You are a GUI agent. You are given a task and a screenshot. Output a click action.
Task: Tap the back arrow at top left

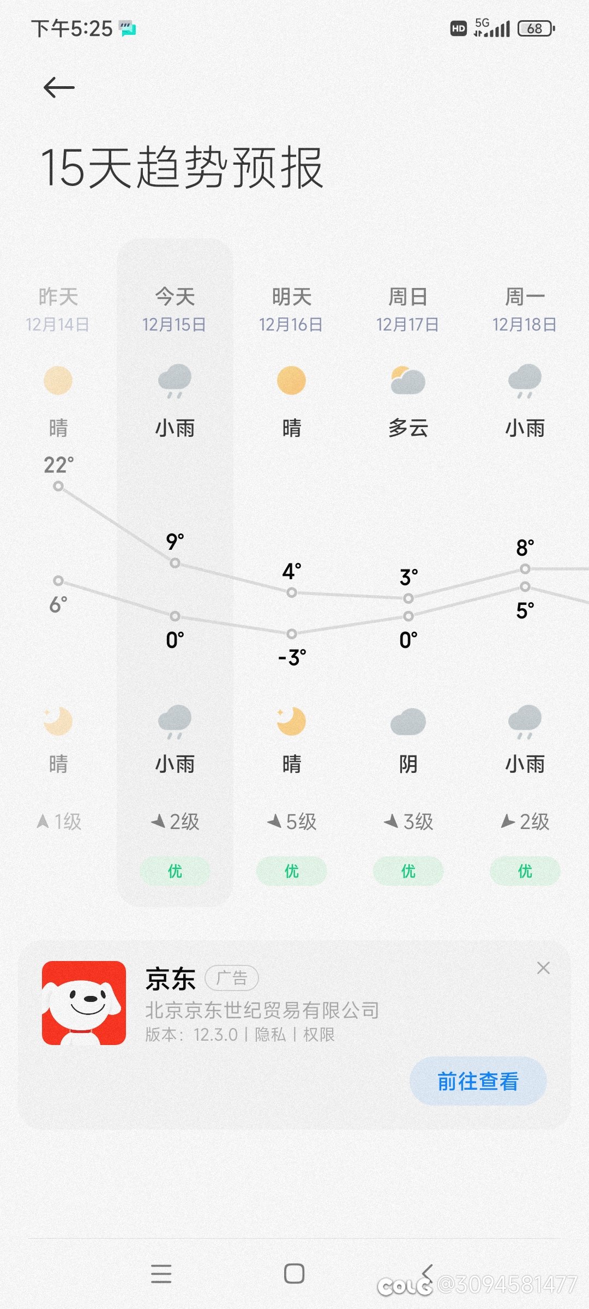[x=59, y=87]
